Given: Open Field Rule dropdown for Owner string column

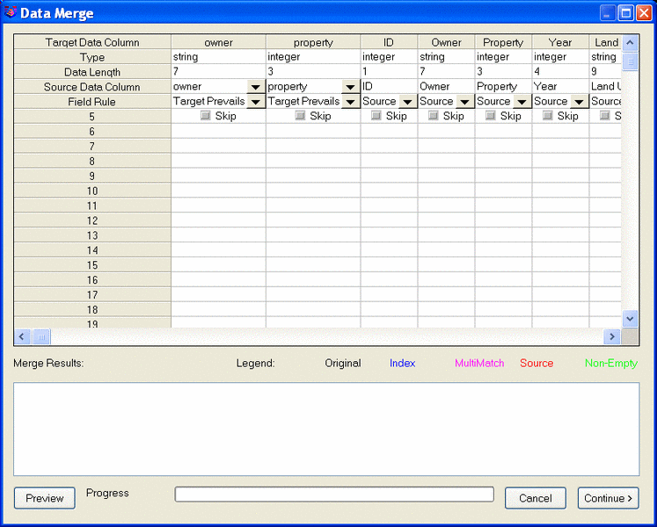Looking at the screenshot, I should [464, 102].
